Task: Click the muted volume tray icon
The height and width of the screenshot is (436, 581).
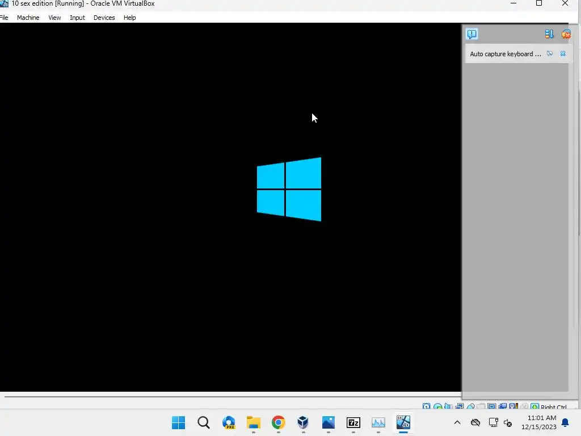Action: coord(508,422)
